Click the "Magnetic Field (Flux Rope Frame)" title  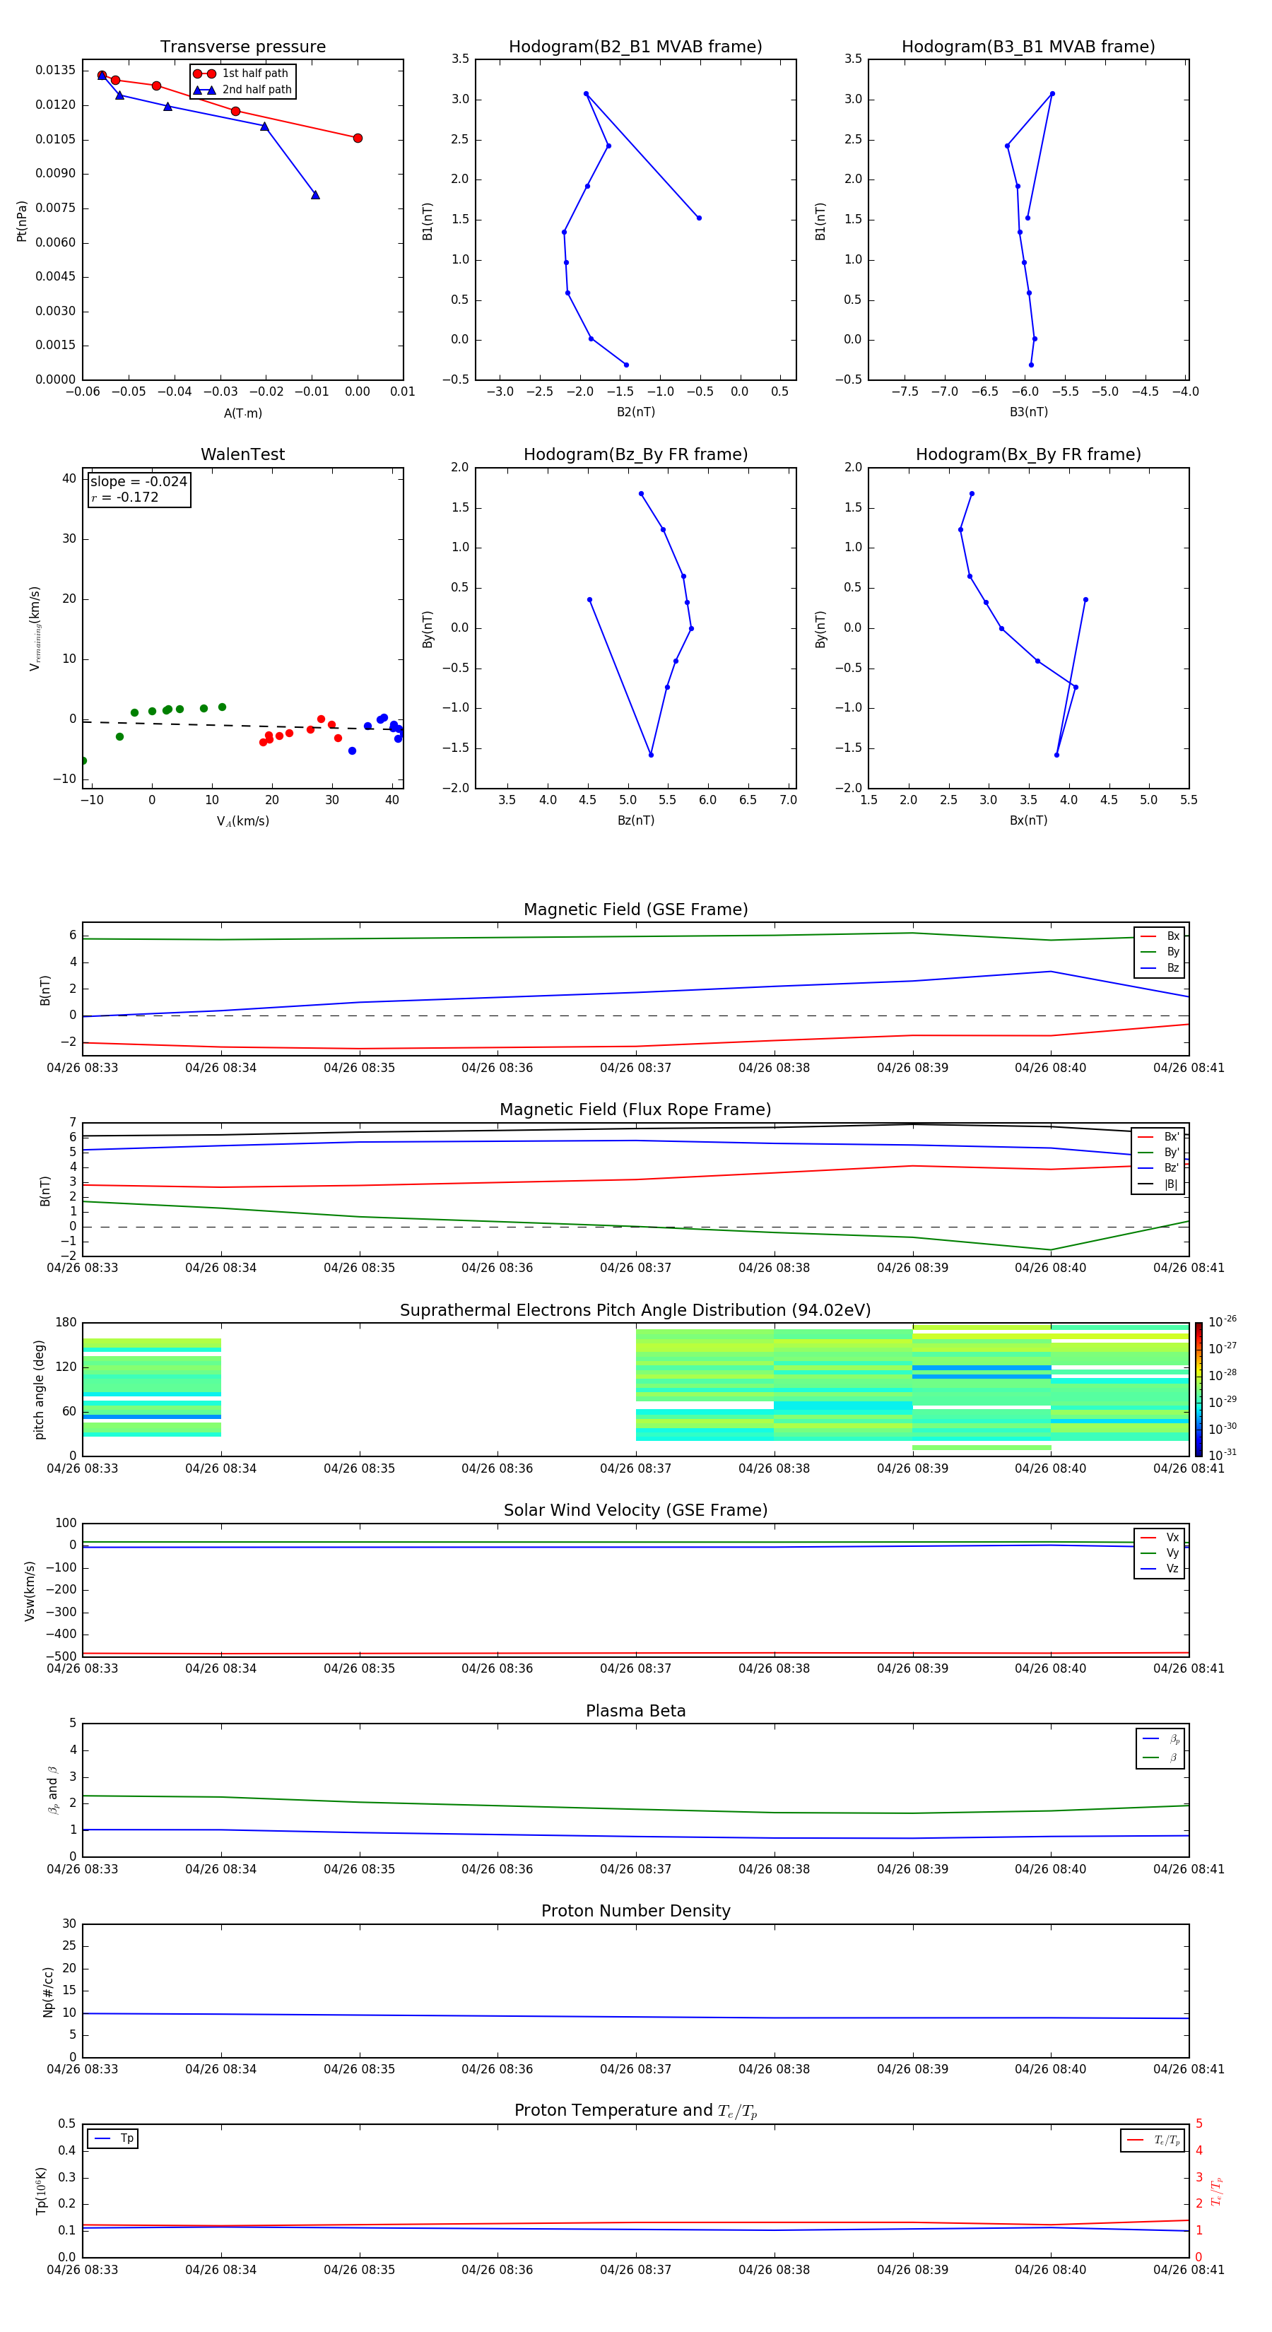point(635,1110)
